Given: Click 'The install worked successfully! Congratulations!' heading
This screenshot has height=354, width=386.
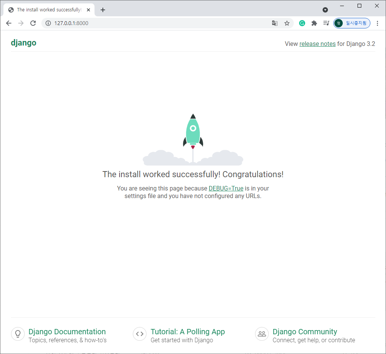Looking at the screenshot, I should [x=193, y=174].
